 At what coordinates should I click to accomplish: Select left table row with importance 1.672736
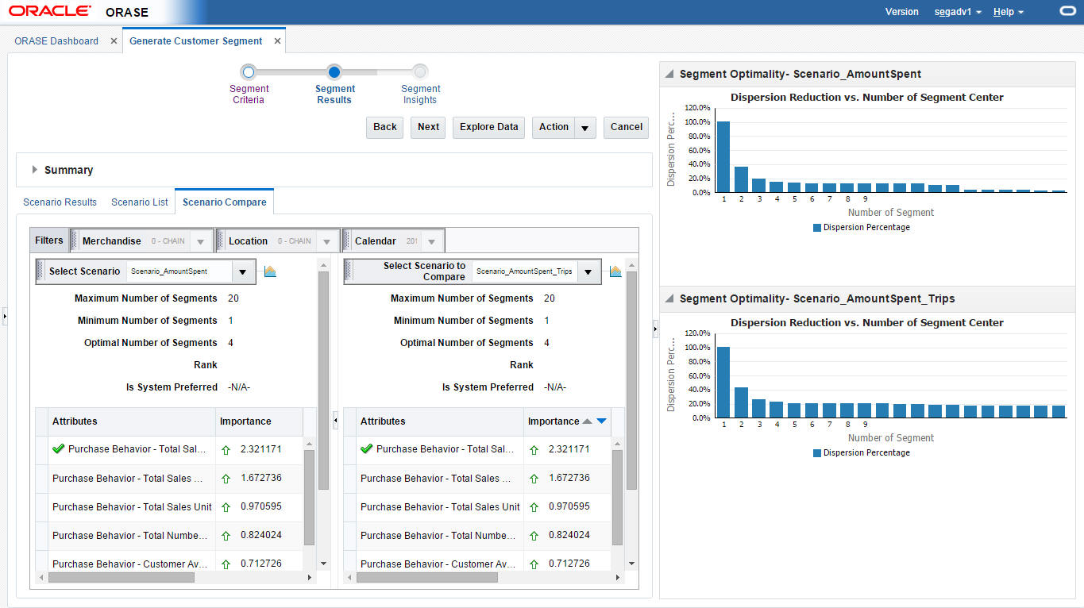(169, 479)
